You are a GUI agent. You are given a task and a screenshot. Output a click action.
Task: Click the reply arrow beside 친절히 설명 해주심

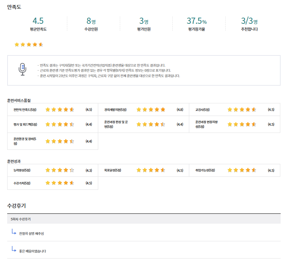(14, 232)
